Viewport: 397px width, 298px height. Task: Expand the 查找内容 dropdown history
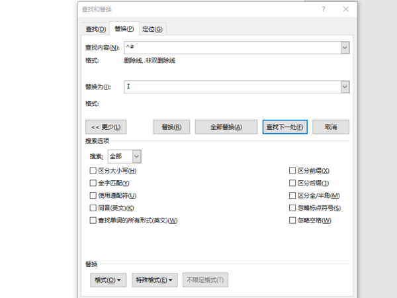pos(345,48)
